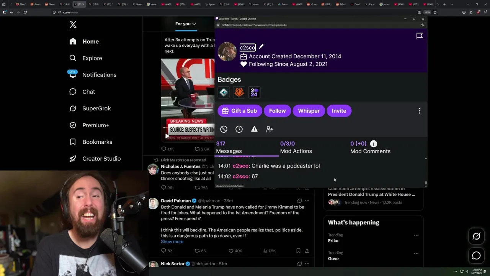Click the Gift a Sub button
This screenshot has width=490, height=276.
240,111
